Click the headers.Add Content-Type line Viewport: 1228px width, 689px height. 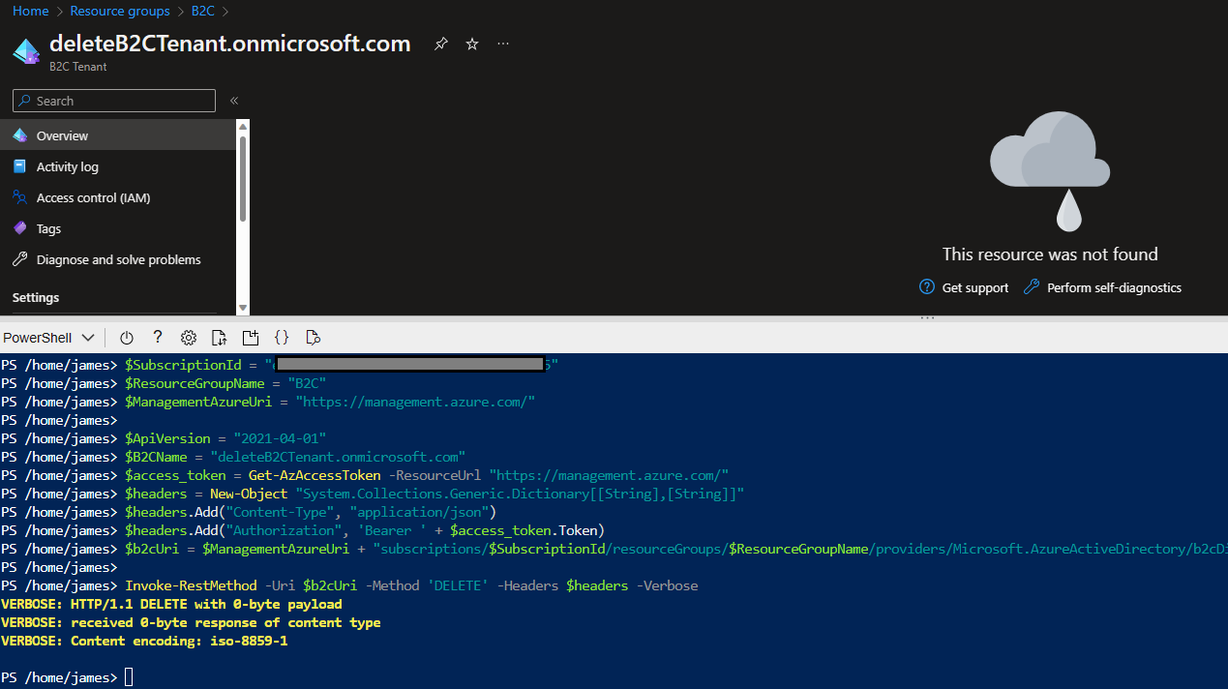(249, 512)
